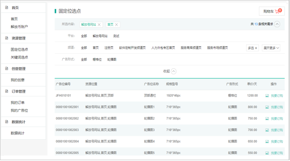This screenshot has height=161, width=290.
Task: Remove the 首页 selected tag with its X
Action: pyautogui.click(x=117, y=25)
